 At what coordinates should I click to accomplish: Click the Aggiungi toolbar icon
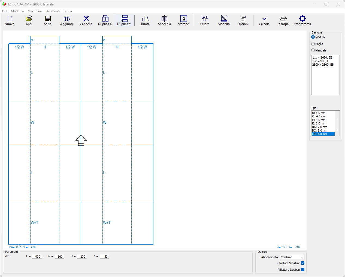click(x=67, y=19)
